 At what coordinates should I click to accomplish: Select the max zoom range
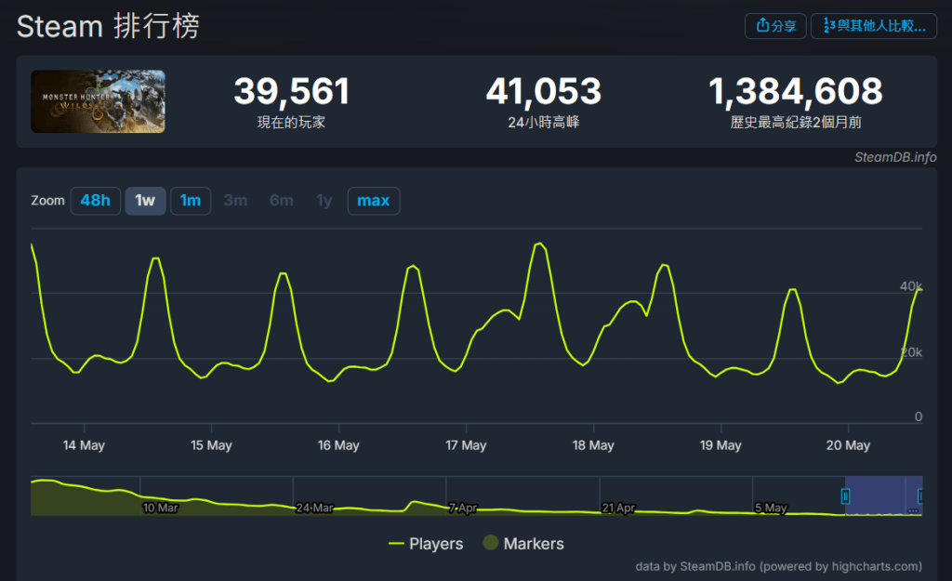coord(374,201)
